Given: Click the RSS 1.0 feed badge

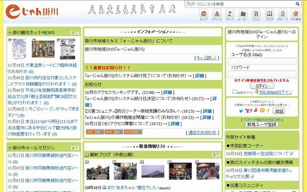Looking at the screenshot, I should [95, 132].
